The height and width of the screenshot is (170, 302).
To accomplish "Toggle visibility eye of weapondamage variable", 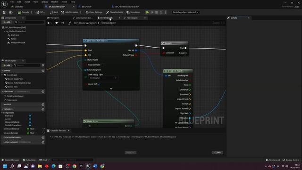I will pyautogui.click(x=43, y=133).
